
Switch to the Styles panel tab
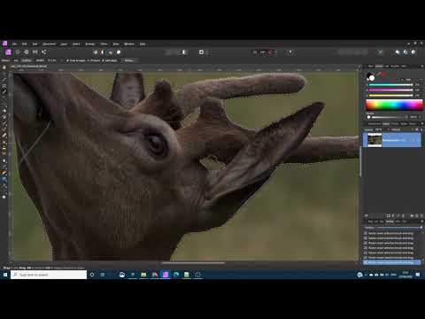(404, 124)
